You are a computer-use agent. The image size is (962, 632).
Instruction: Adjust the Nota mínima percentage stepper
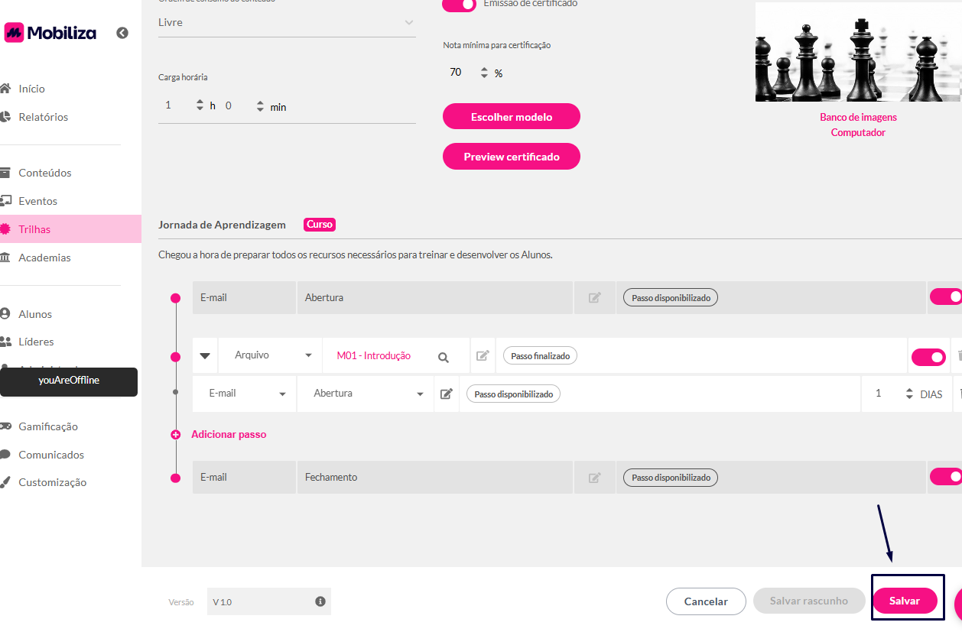pos(483,73)
